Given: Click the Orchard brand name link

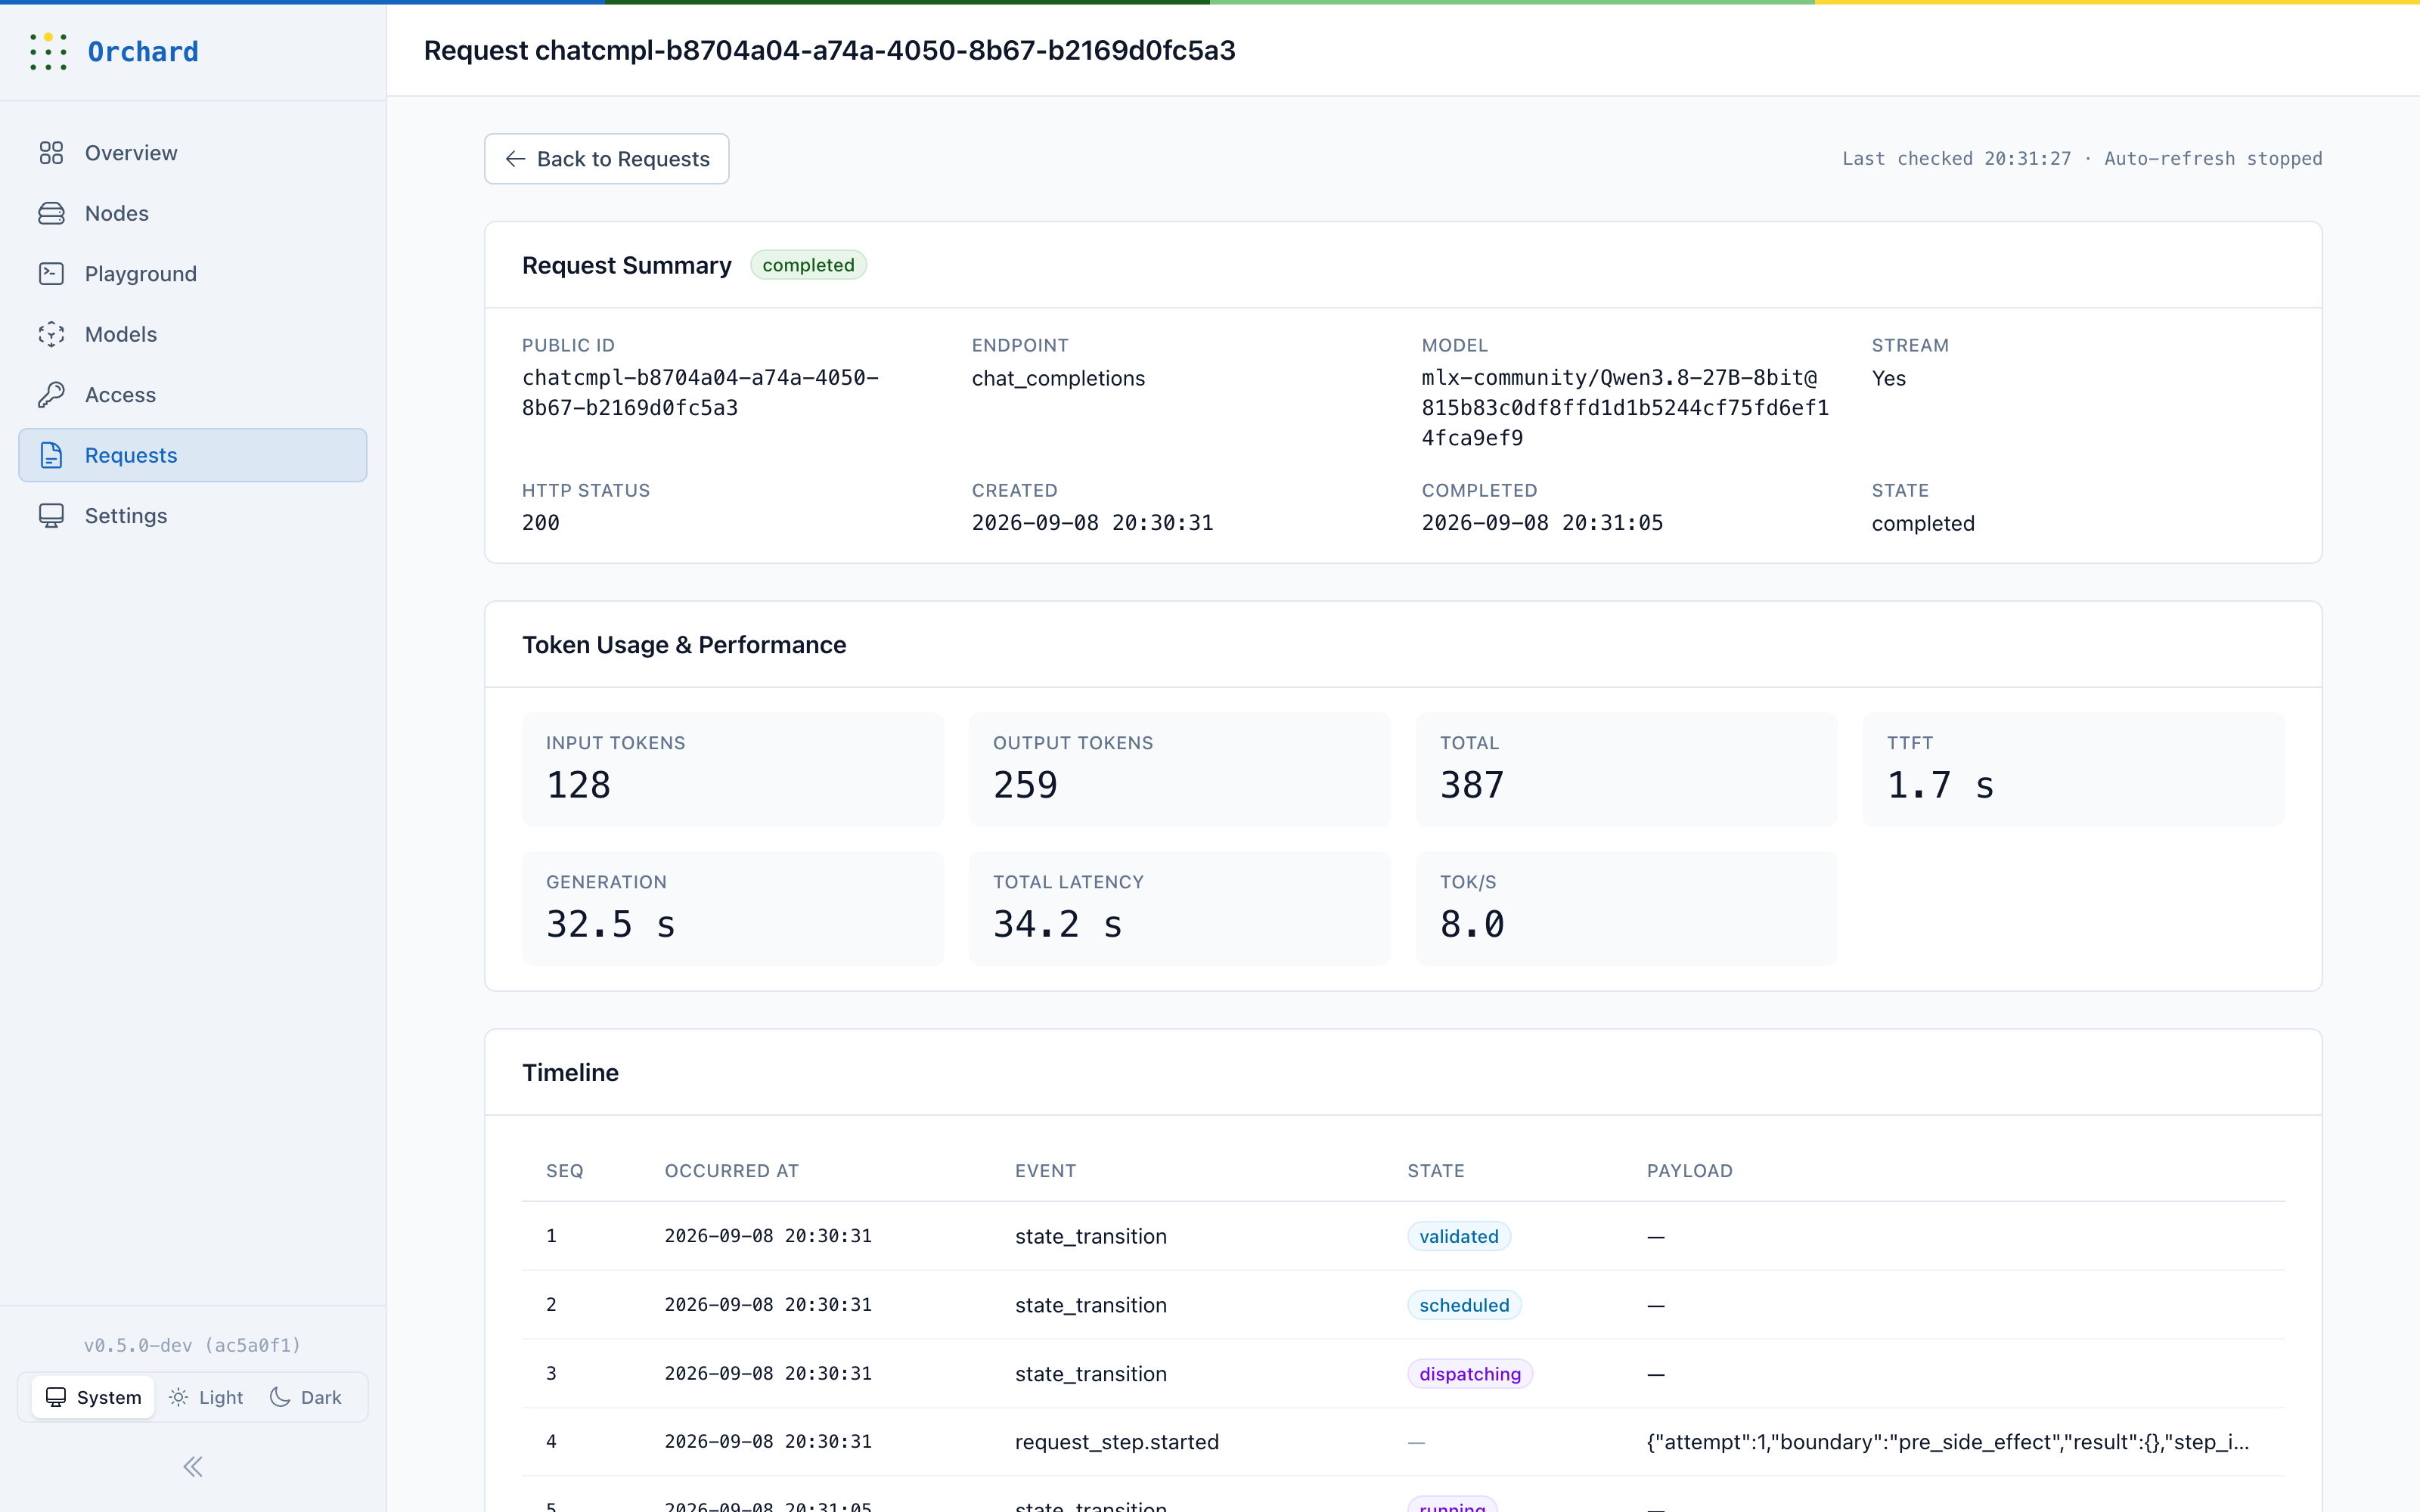Looking at the screenshot, I should point(143,51).
